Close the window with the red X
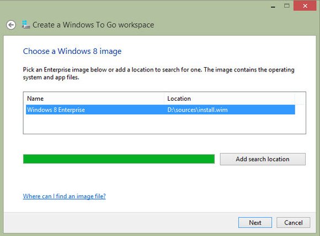The image size is (320, 236). (x=305, y=6)
